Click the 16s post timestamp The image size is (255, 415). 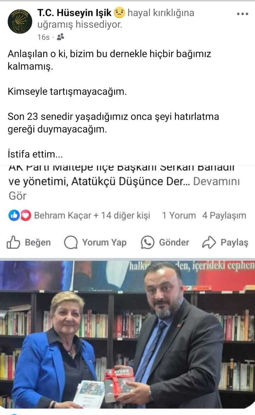(43, 37)
